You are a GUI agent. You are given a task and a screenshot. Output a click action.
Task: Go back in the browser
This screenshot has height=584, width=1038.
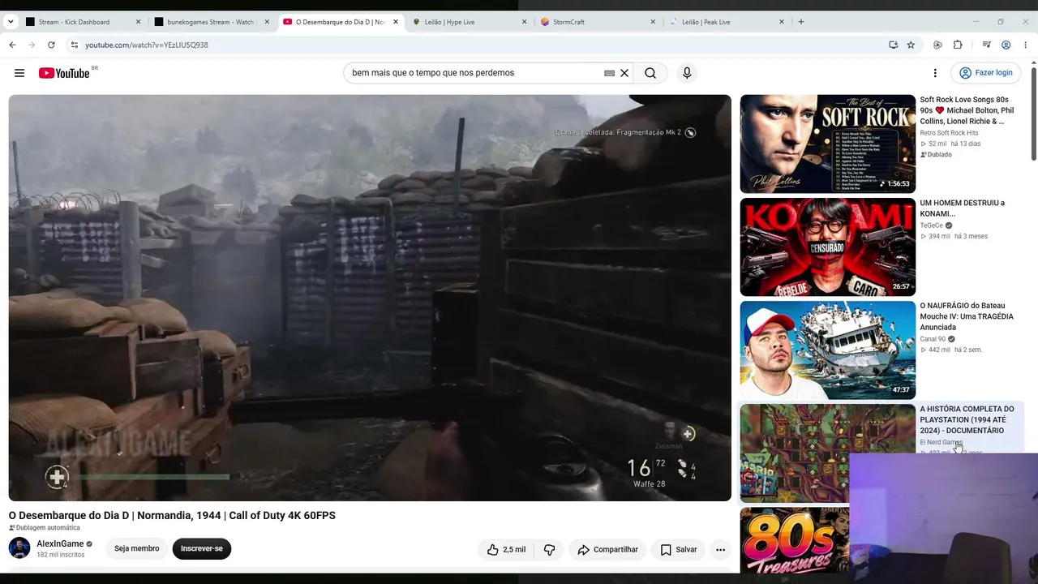pos(12,45)
